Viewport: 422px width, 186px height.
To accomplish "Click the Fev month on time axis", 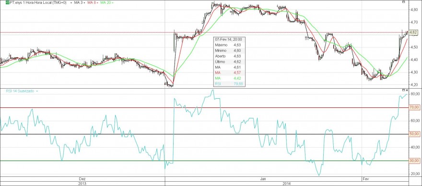I will pos(365,179).
